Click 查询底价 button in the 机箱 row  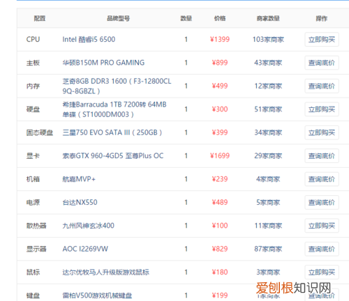(322, 179)
